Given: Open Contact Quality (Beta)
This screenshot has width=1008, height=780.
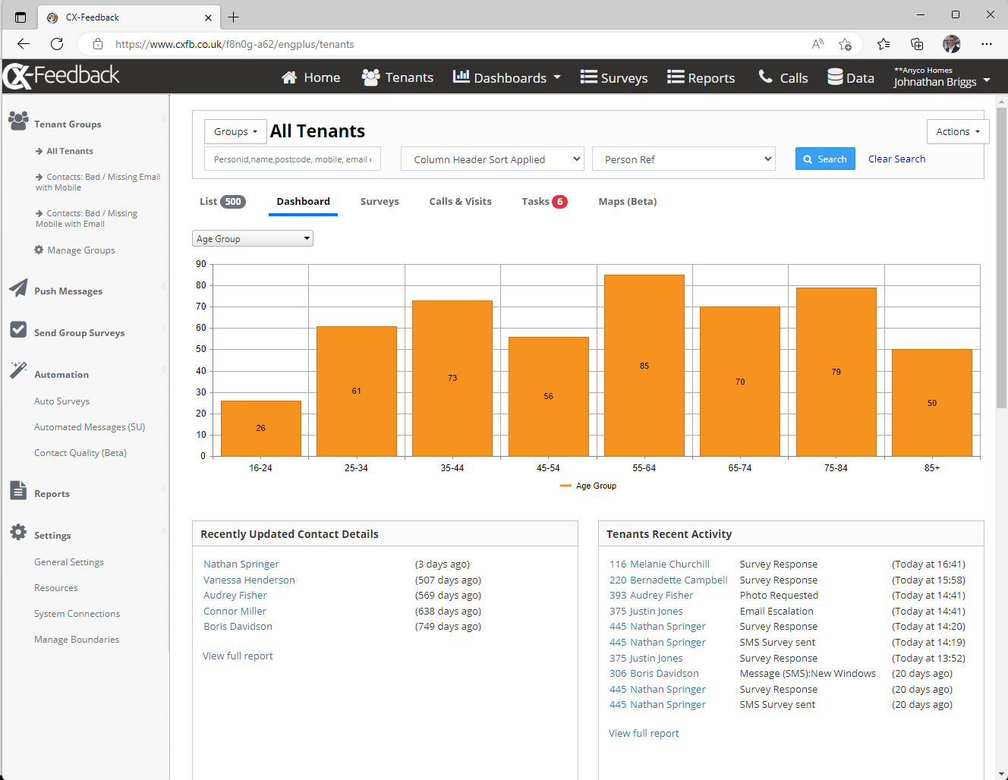Looking at the screenshot, I should [x=80, y=452].
